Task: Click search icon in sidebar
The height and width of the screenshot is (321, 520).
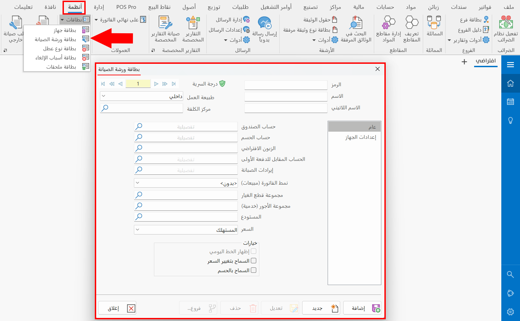Action: click(x=510, y=274)
